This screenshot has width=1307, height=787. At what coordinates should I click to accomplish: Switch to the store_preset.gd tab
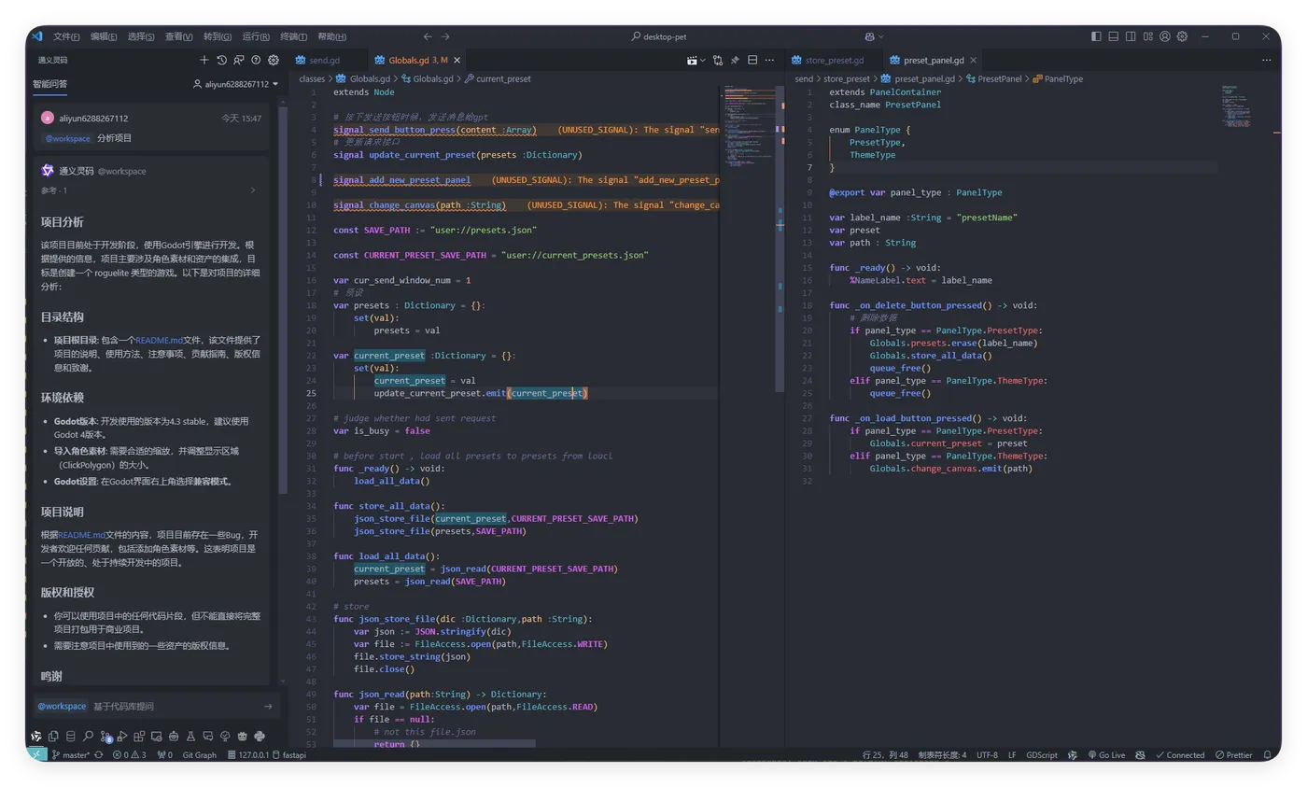click(x=834, y=60)
